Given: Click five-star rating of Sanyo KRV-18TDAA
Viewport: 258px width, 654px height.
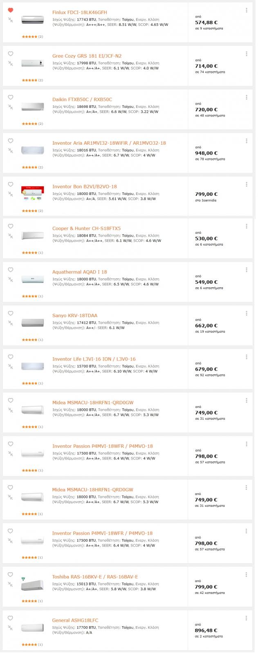Looking at the screenshot, I should [x=29, y=340].
